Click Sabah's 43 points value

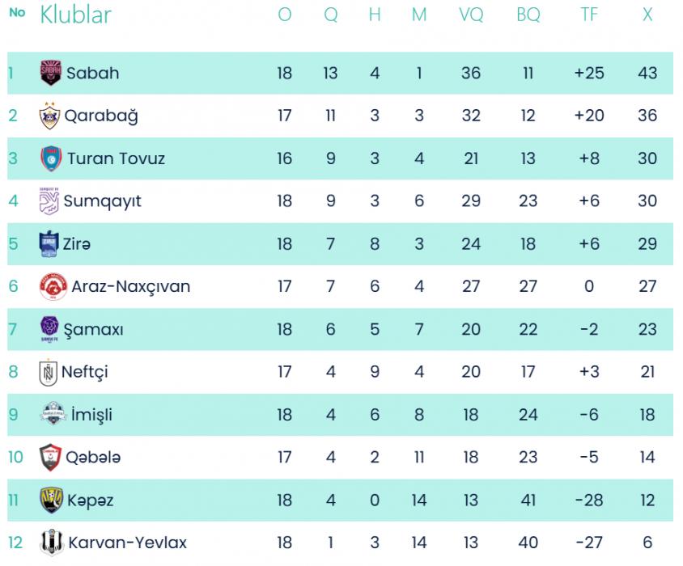point(647,73)
